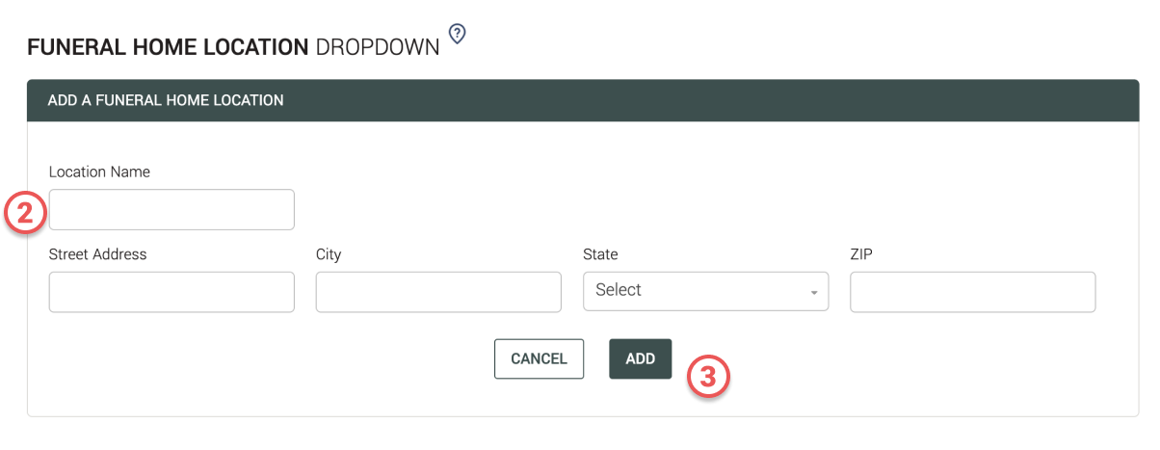Screen dimensions: 1160x450
Task: Open the State dropdown arrow
Action: tap(814, 292)
